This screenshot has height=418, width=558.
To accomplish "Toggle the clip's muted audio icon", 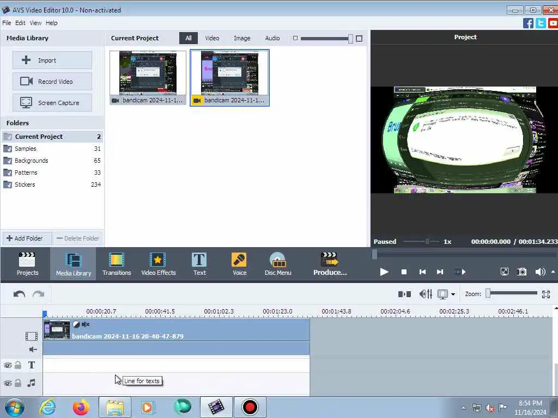I will click(x=86, y=324).
